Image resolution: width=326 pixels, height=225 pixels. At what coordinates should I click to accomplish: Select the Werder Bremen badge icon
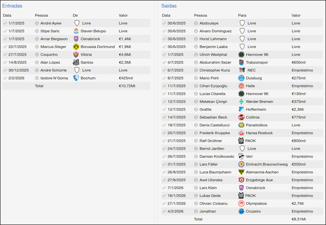(x=241, y=101)
